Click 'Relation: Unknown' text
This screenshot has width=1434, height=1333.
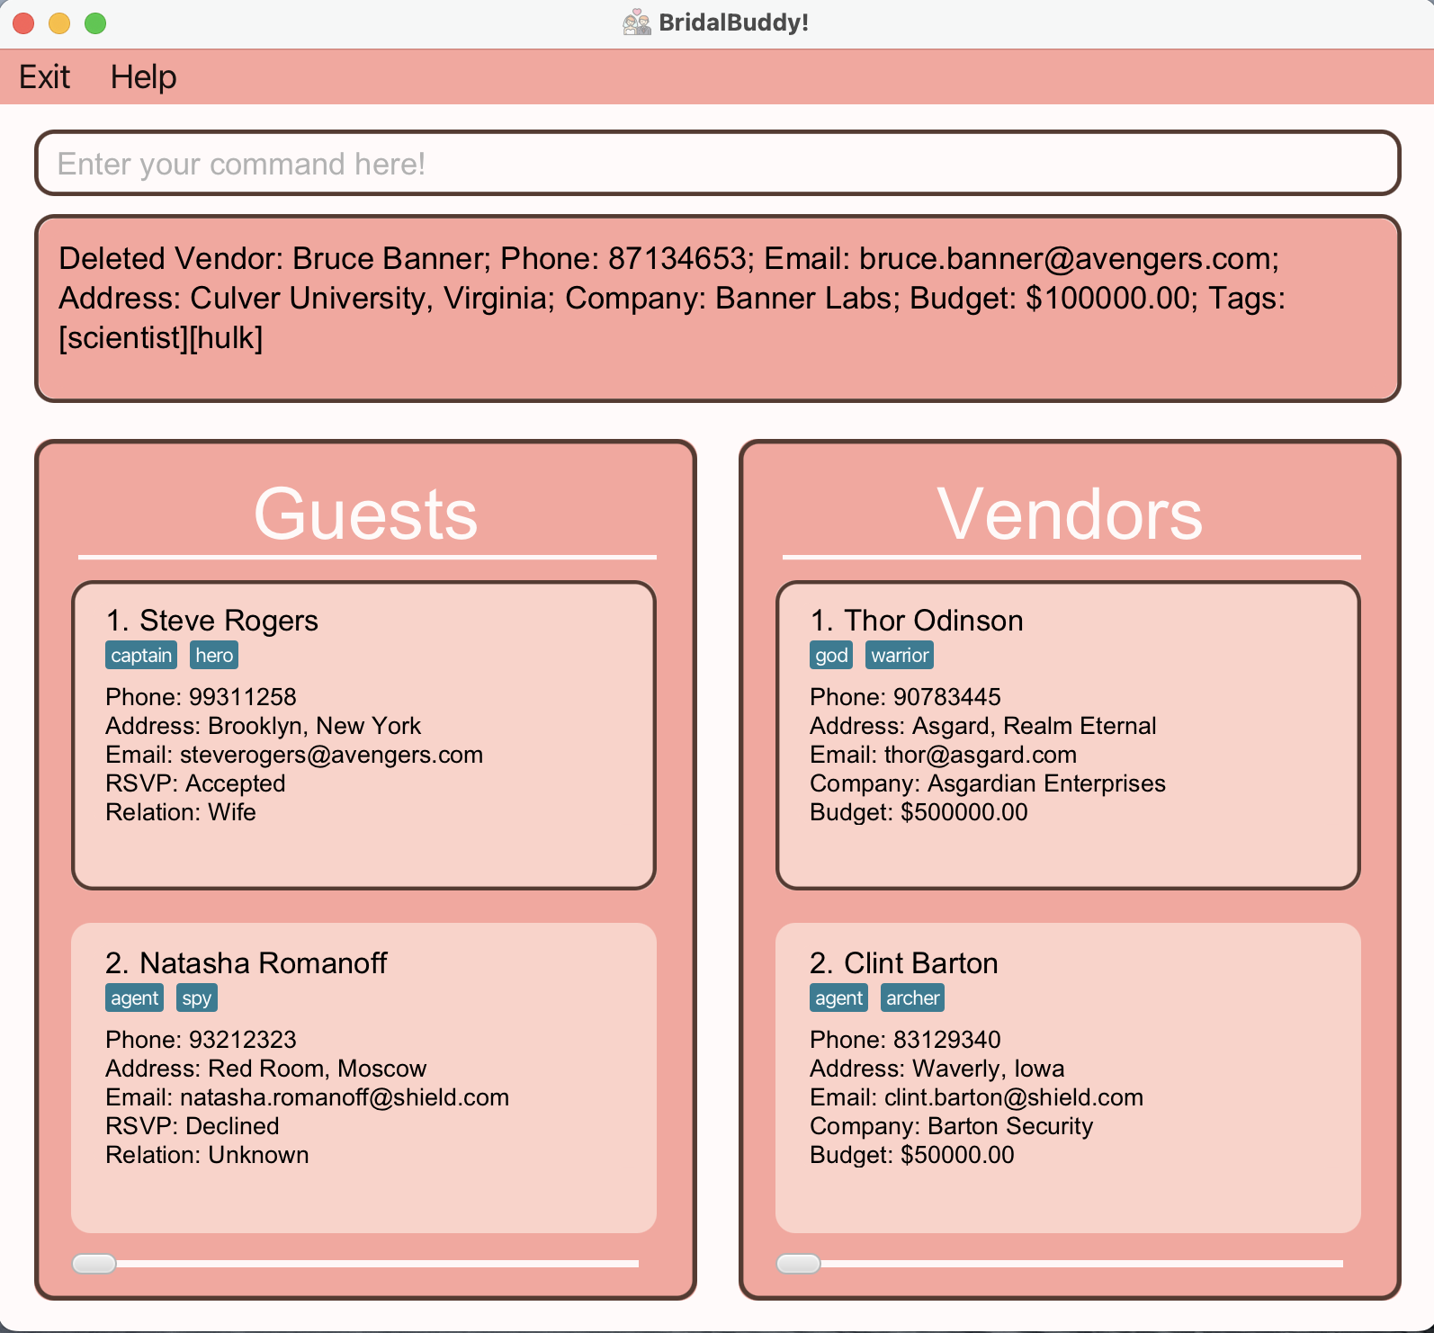coord(207,1155)
